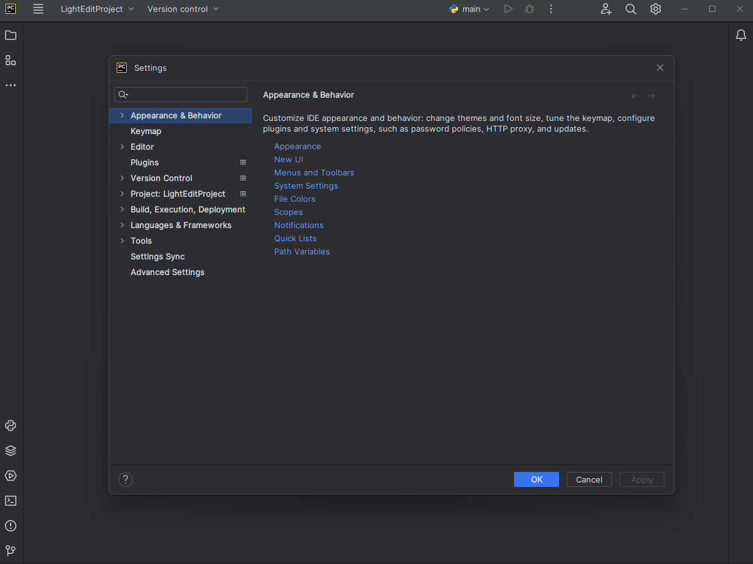This screenshot has width=753, height=564.
Task: Open Code With Me user icon
Action: [606, 9]
